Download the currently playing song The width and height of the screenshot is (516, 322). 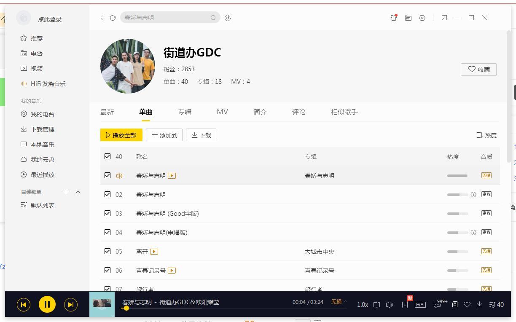[480, 304]
